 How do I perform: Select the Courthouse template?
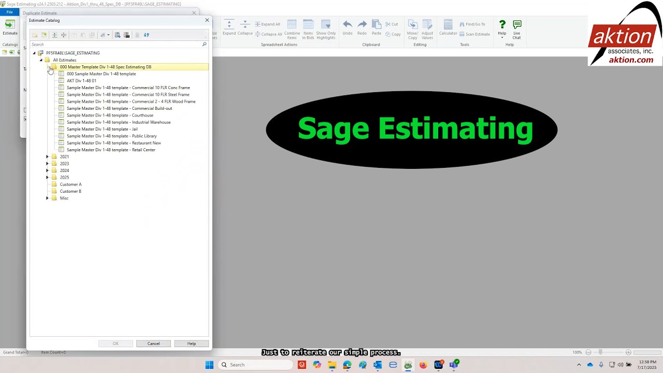pyautogui.click(x=110, y=115)
